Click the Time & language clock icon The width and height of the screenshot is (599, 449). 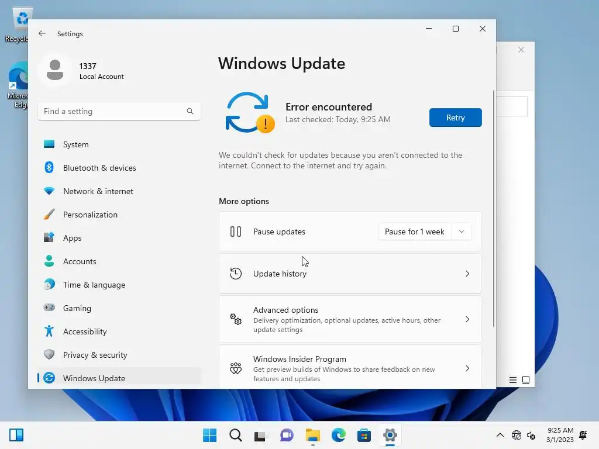point(49,285)
